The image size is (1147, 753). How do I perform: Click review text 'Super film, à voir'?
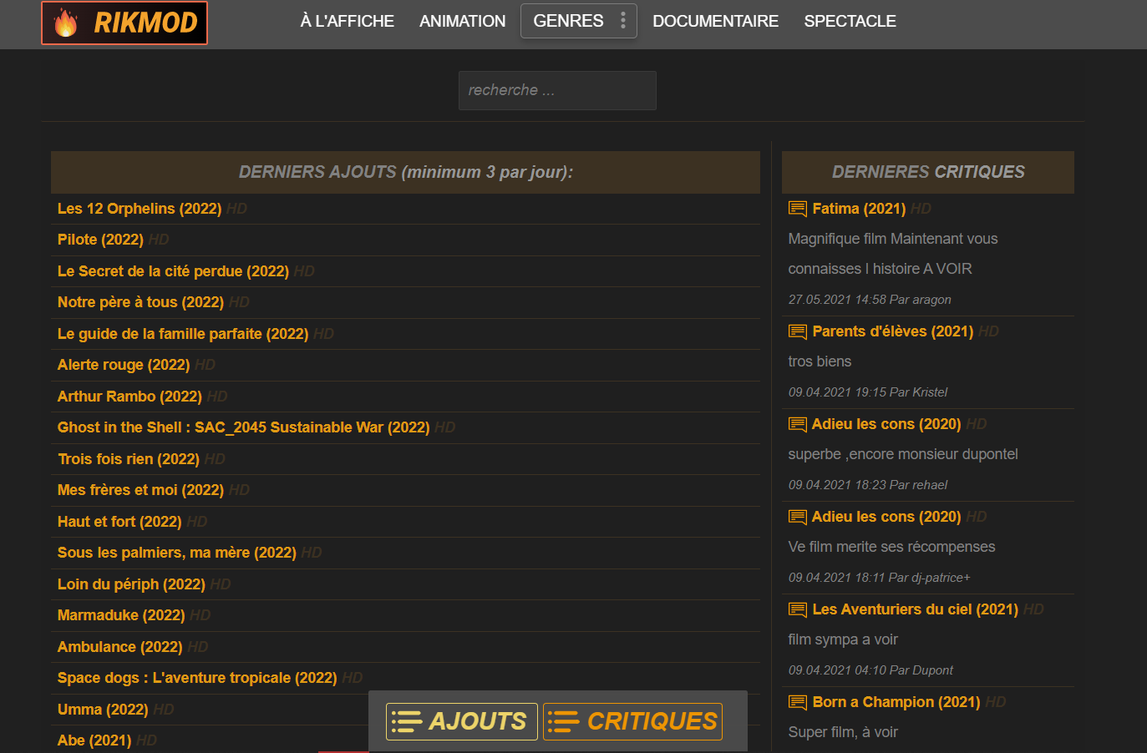click(843, 732)
